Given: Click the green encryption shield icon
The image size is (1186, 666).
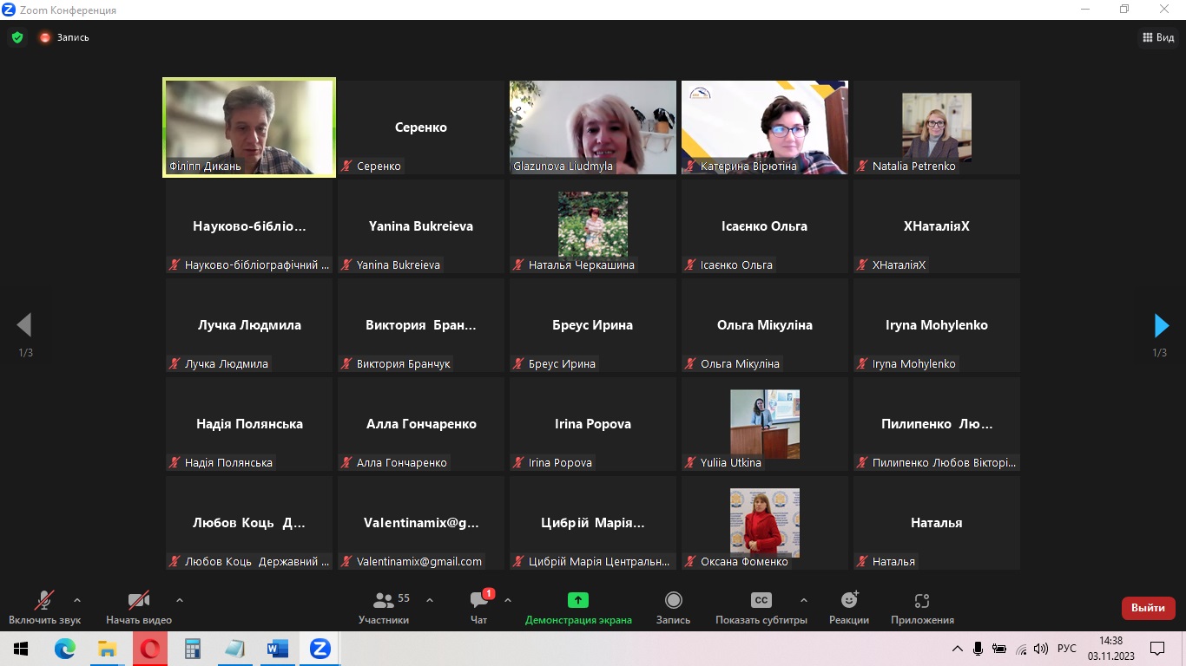Looking at the screenshot, I should [17, 37].
